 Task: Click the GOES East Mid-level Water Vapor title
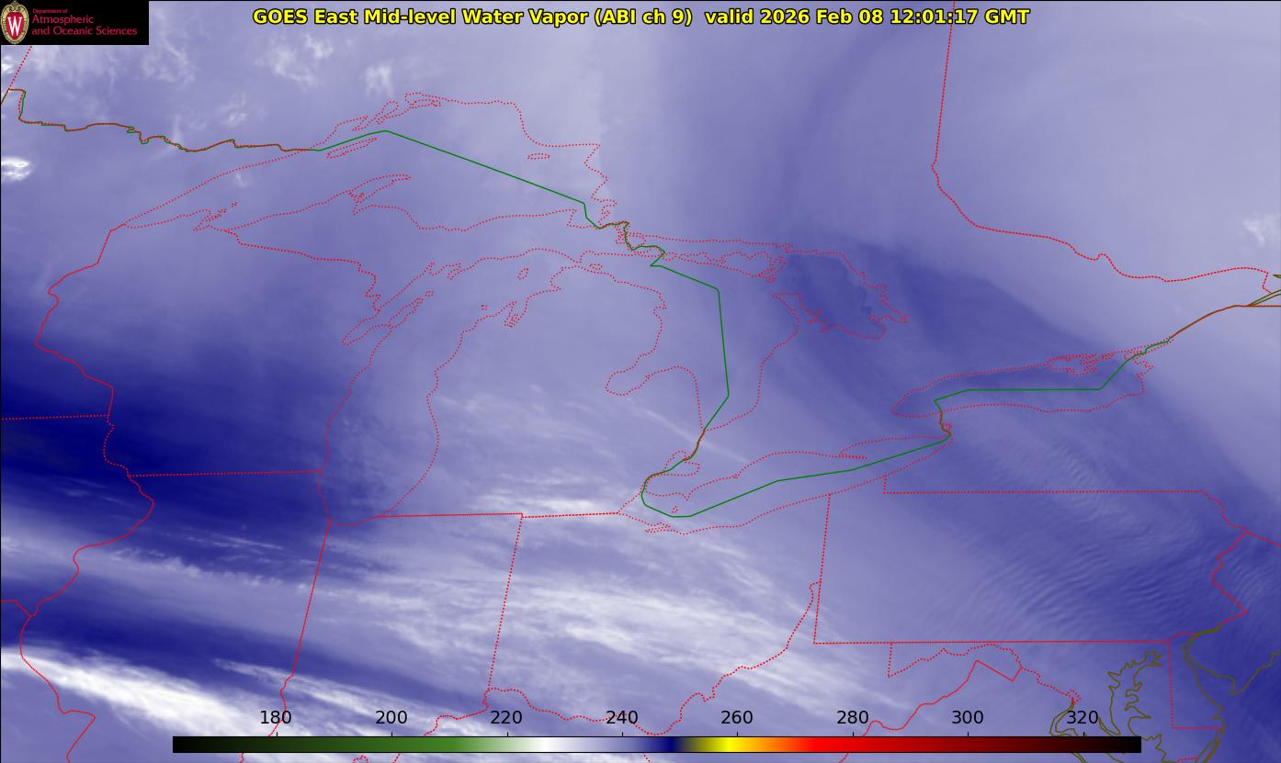[x=472, y=17]
